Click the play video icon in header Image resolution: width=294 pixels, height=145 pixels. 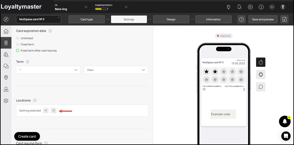250,7
